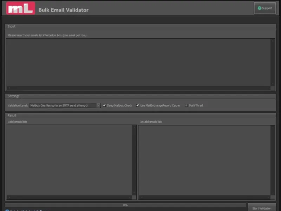This screenshot has height=211, width=281.
Task: Start the validation process
Action: click(x=262, y=207)
